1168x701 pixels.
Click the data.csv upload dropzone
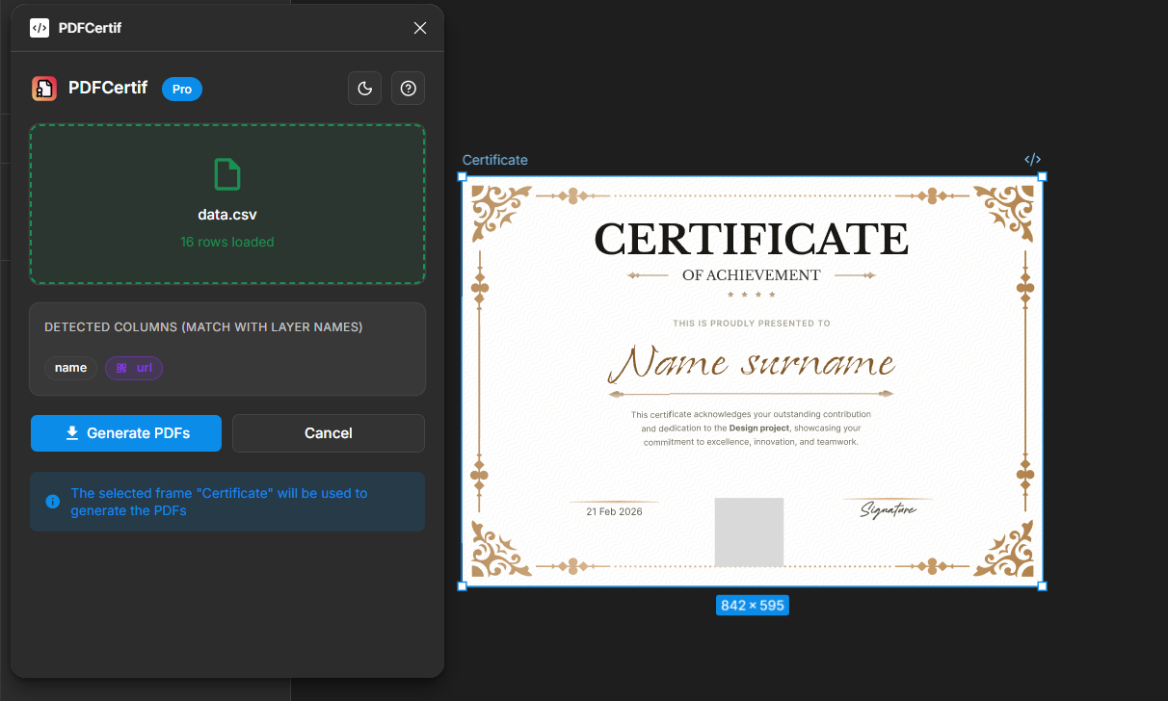point(227,203)
